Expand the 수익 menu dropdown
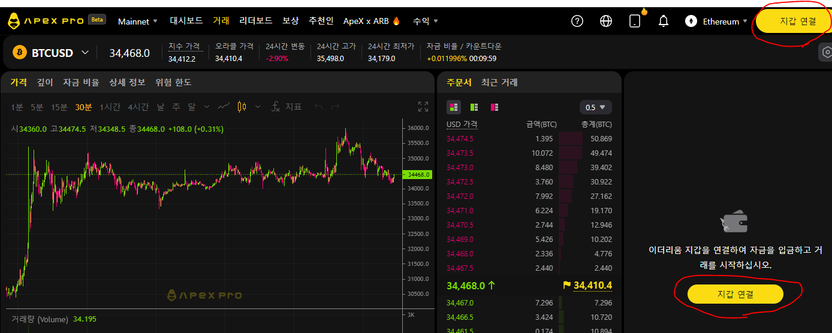832x333 pixels. [426, 21]
